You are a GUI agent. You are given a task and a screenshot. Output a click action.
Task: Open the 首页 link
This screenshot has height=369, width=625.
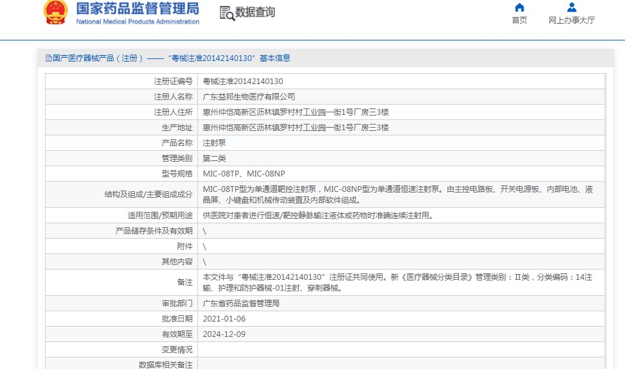pos(519,21)
